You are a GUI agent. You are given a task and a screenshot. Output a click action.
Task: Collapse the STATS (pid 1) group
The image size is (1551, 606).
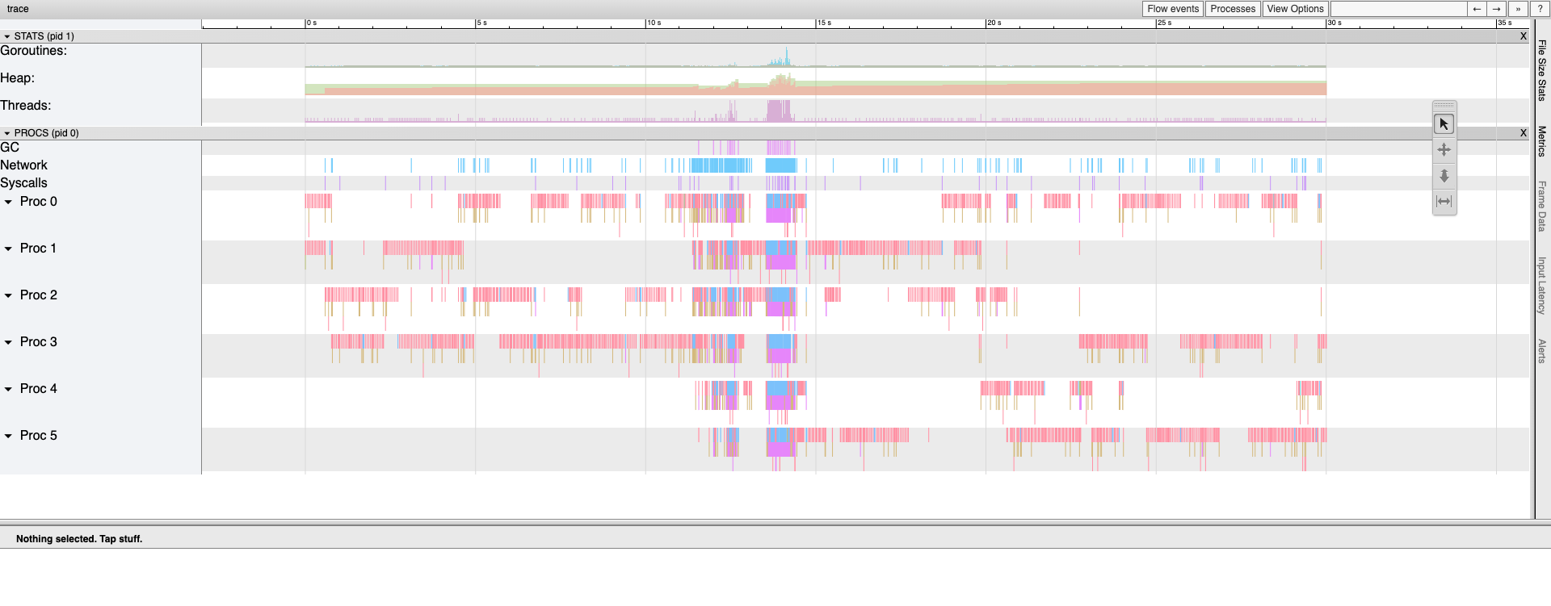coord(7,36)
